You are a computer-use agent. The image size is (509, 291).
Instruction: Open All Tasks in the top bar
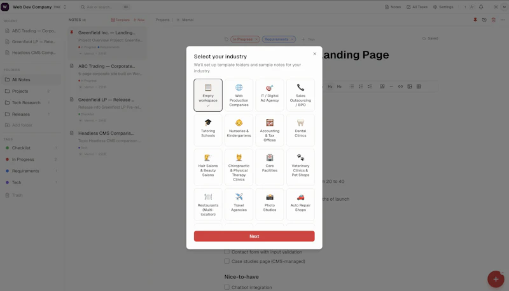(417, 7)
